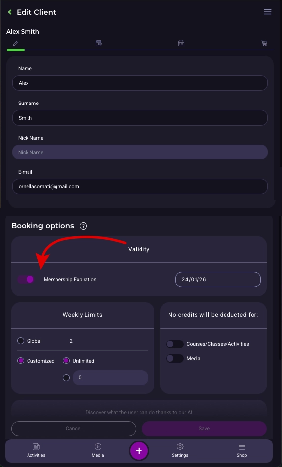This screenshot has height=467, width=282.
Task: Open the shopping cart tab icon
Action: [264, 43]
